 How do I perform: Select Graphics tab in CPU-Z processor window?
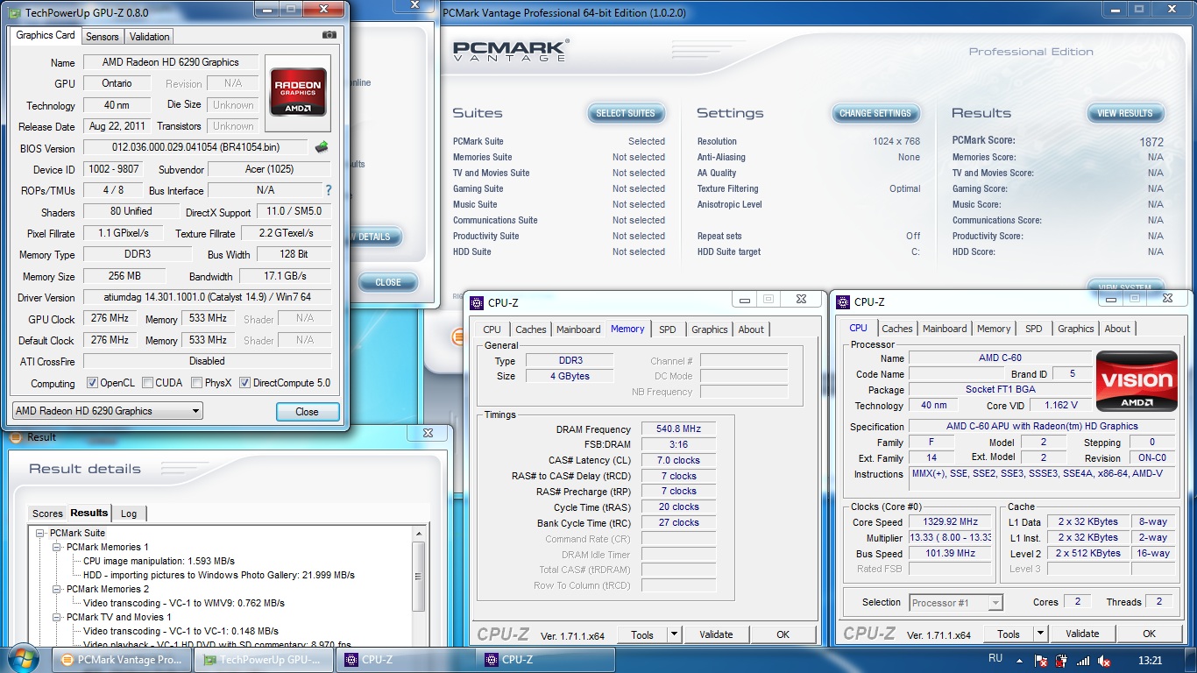1075,329
